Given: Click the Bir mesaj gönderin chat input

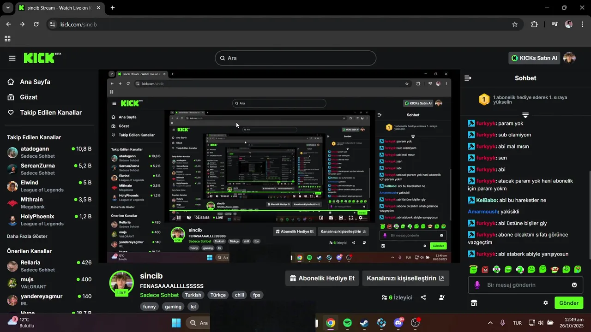Looking at the screenshot, I should tap(525, 285).
